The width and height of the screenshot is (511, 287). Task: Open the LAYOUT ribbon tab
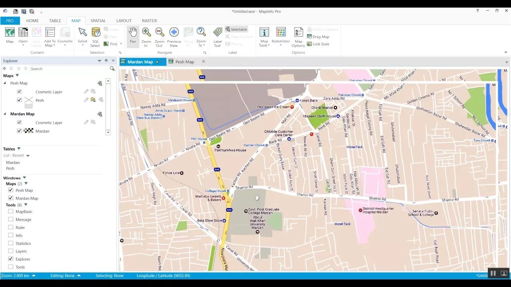point(124,21)
